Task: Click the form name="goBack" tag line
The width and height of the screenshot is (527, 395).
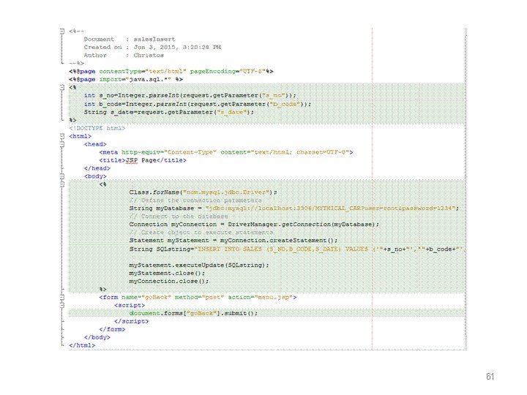Action: pos(198,298)
